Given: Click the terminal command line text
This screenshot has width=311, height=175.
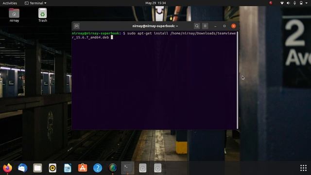Looking at the screenshot, I should tap(154, 35).
